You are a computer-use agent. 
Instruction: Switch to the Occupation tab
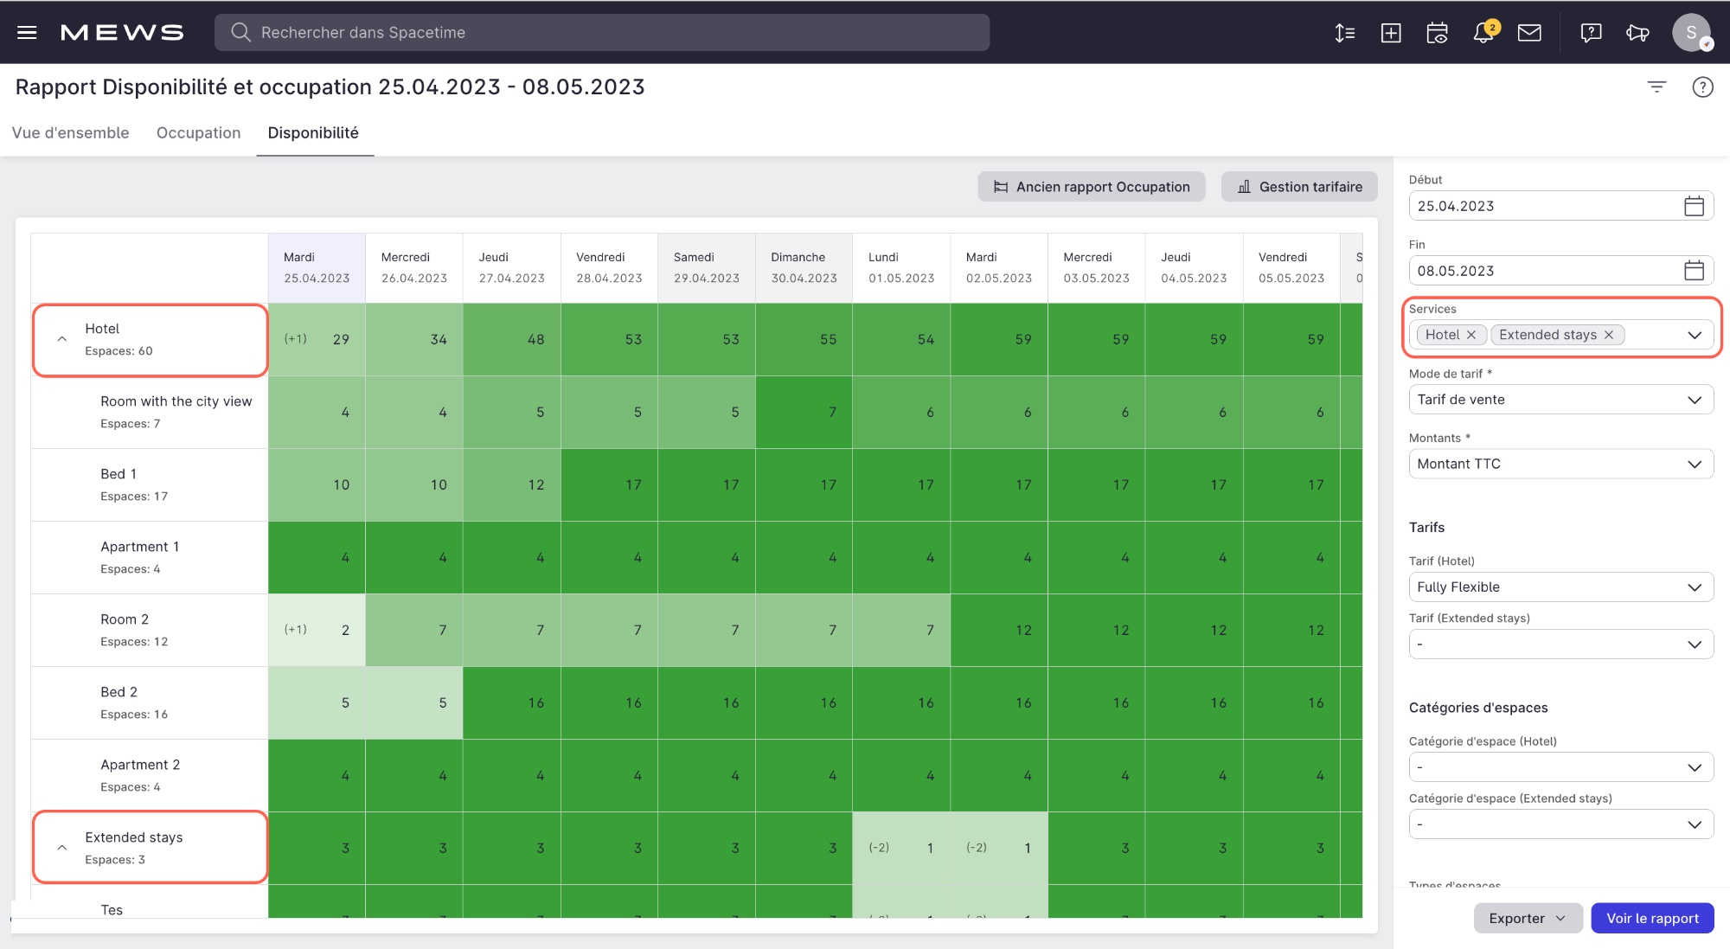(198, 132)
